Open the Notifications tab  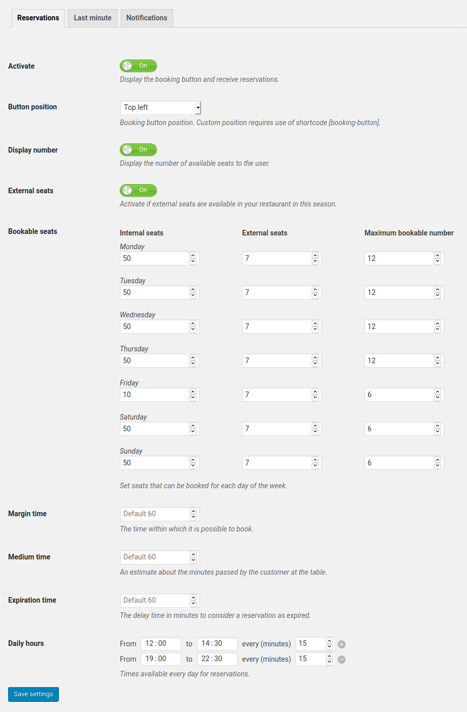[x=147, y=18]
